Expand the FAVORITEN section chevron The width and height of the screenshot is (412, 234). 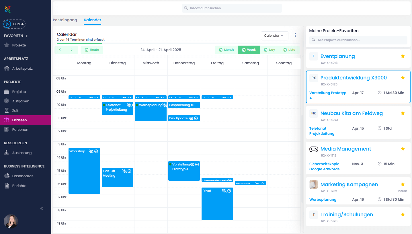point(27,36)
